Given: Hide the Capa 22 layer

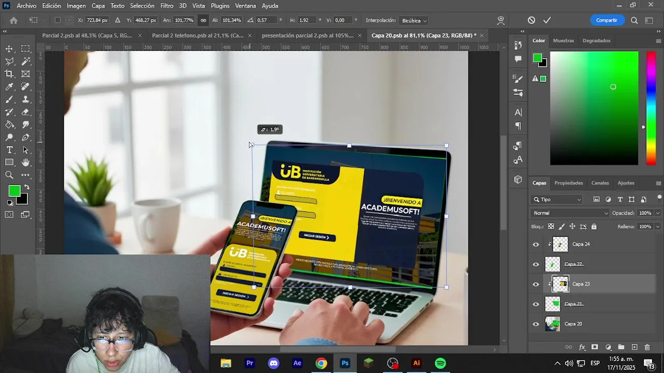Looking at the screenshot, I should 536,264.
